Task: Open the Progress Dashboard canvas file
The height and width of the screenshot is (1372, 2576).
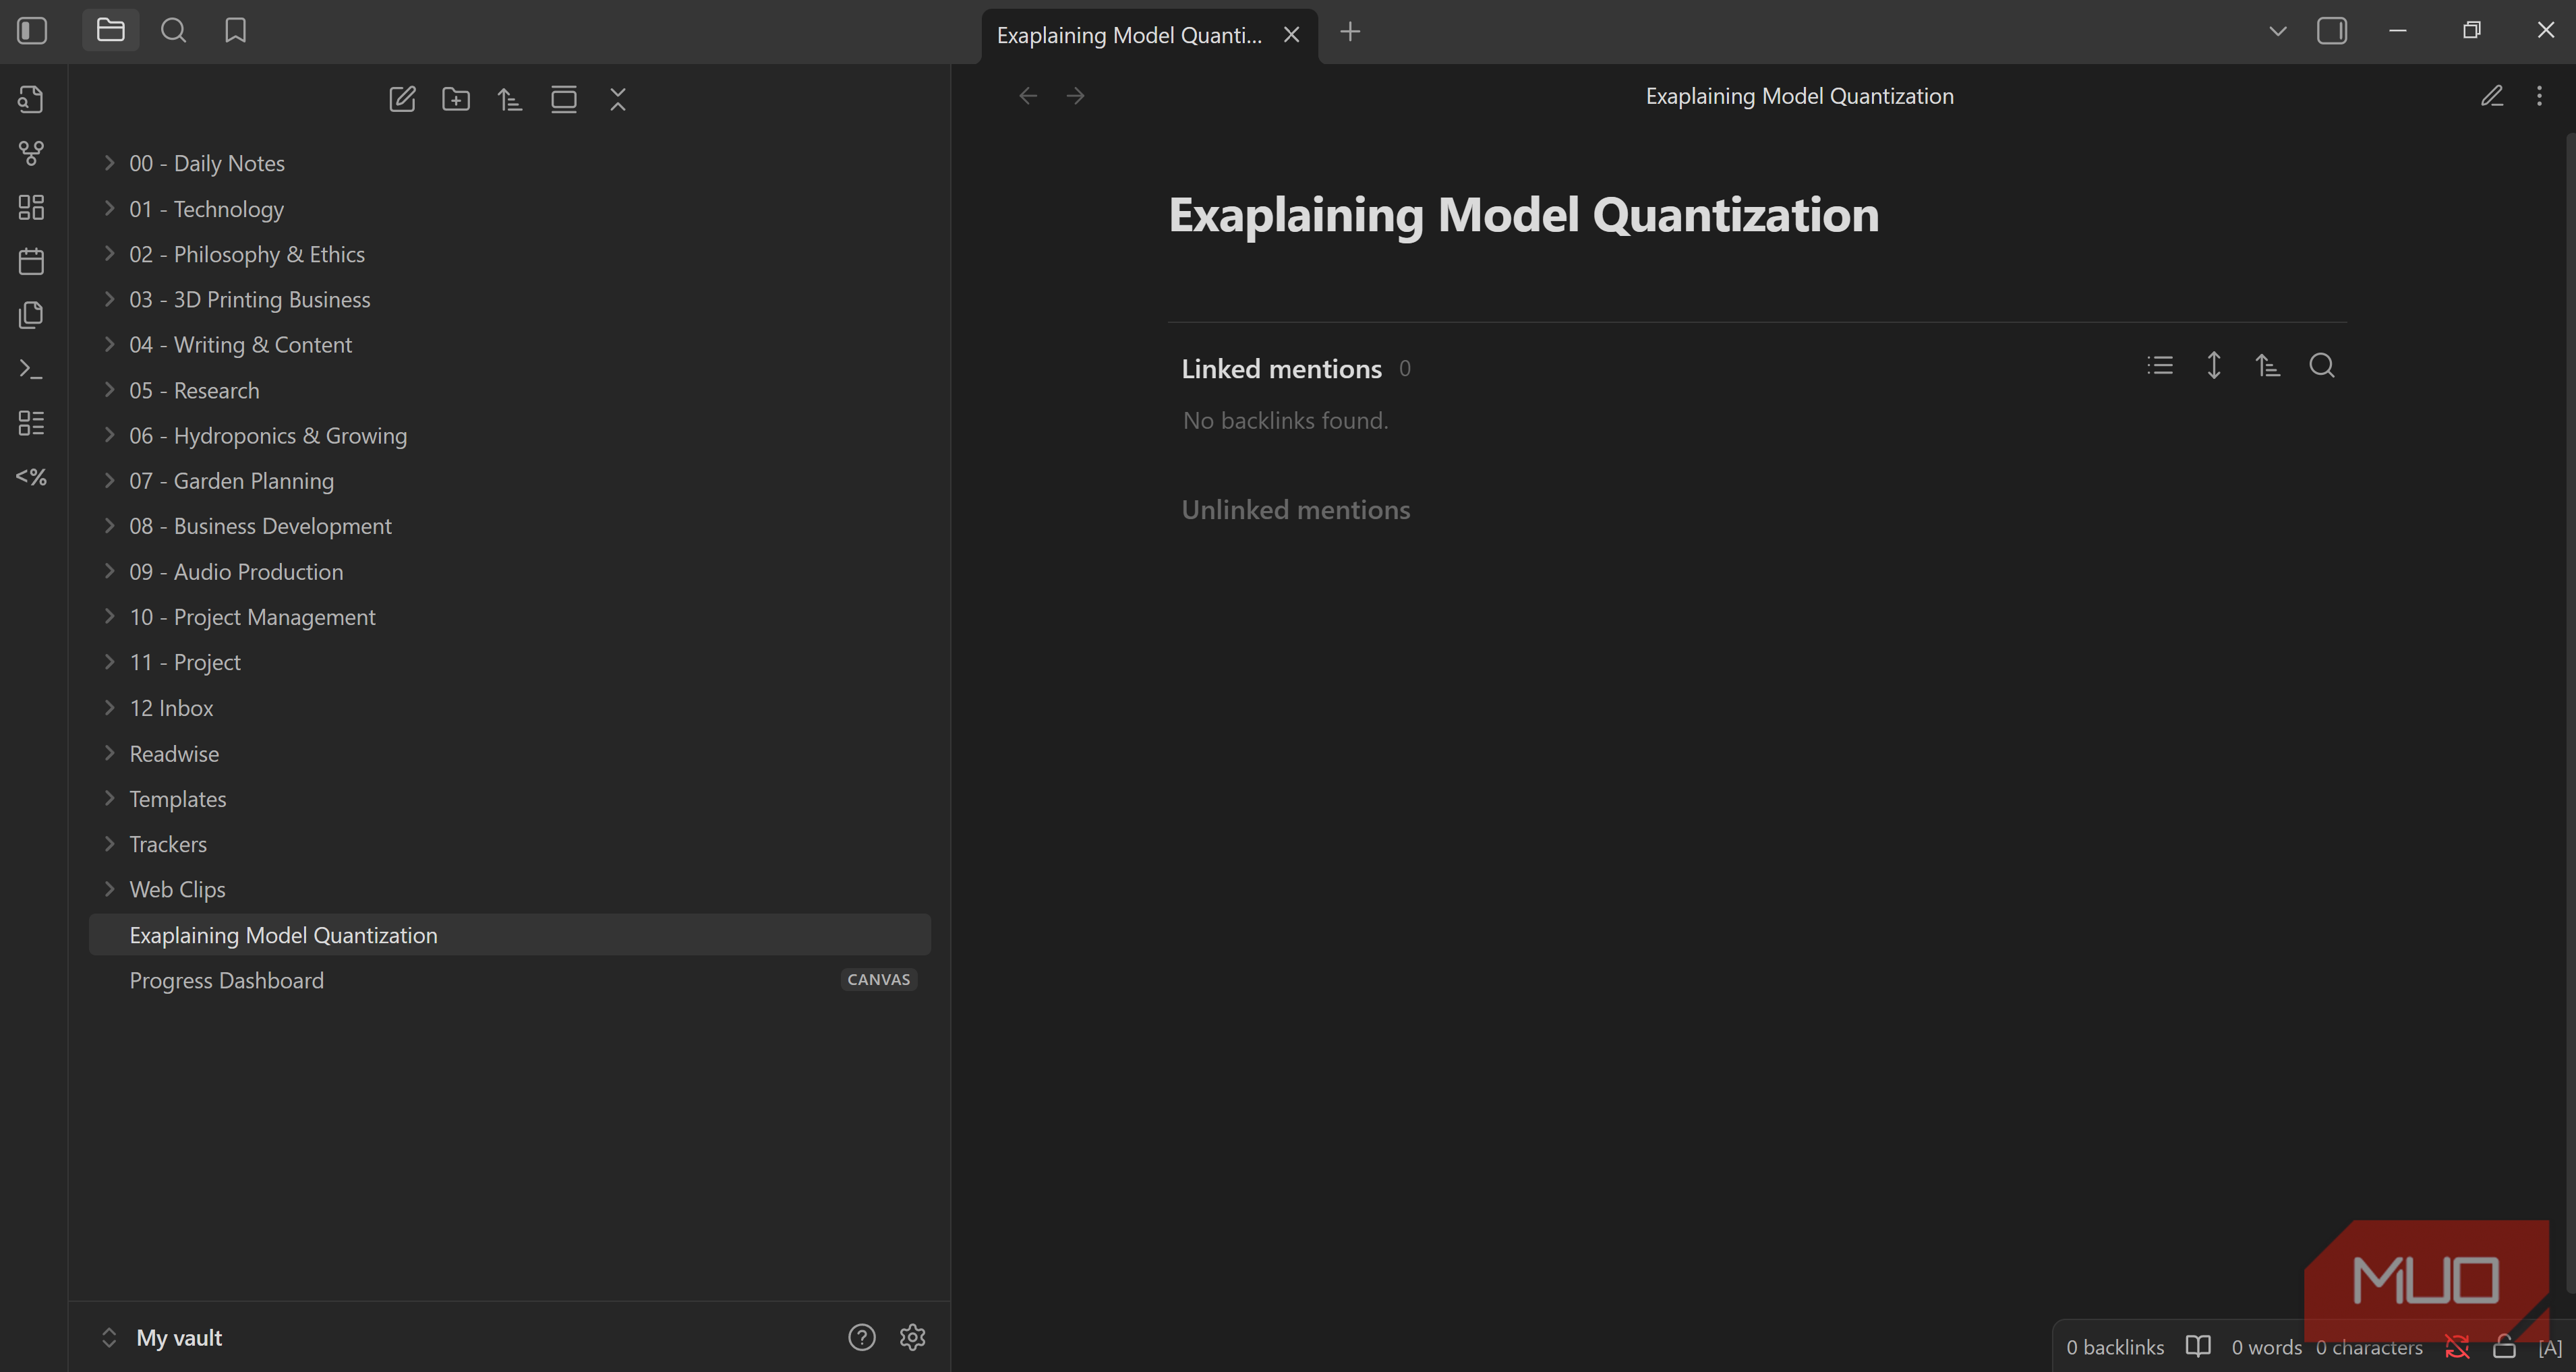Action: (510, 980)
